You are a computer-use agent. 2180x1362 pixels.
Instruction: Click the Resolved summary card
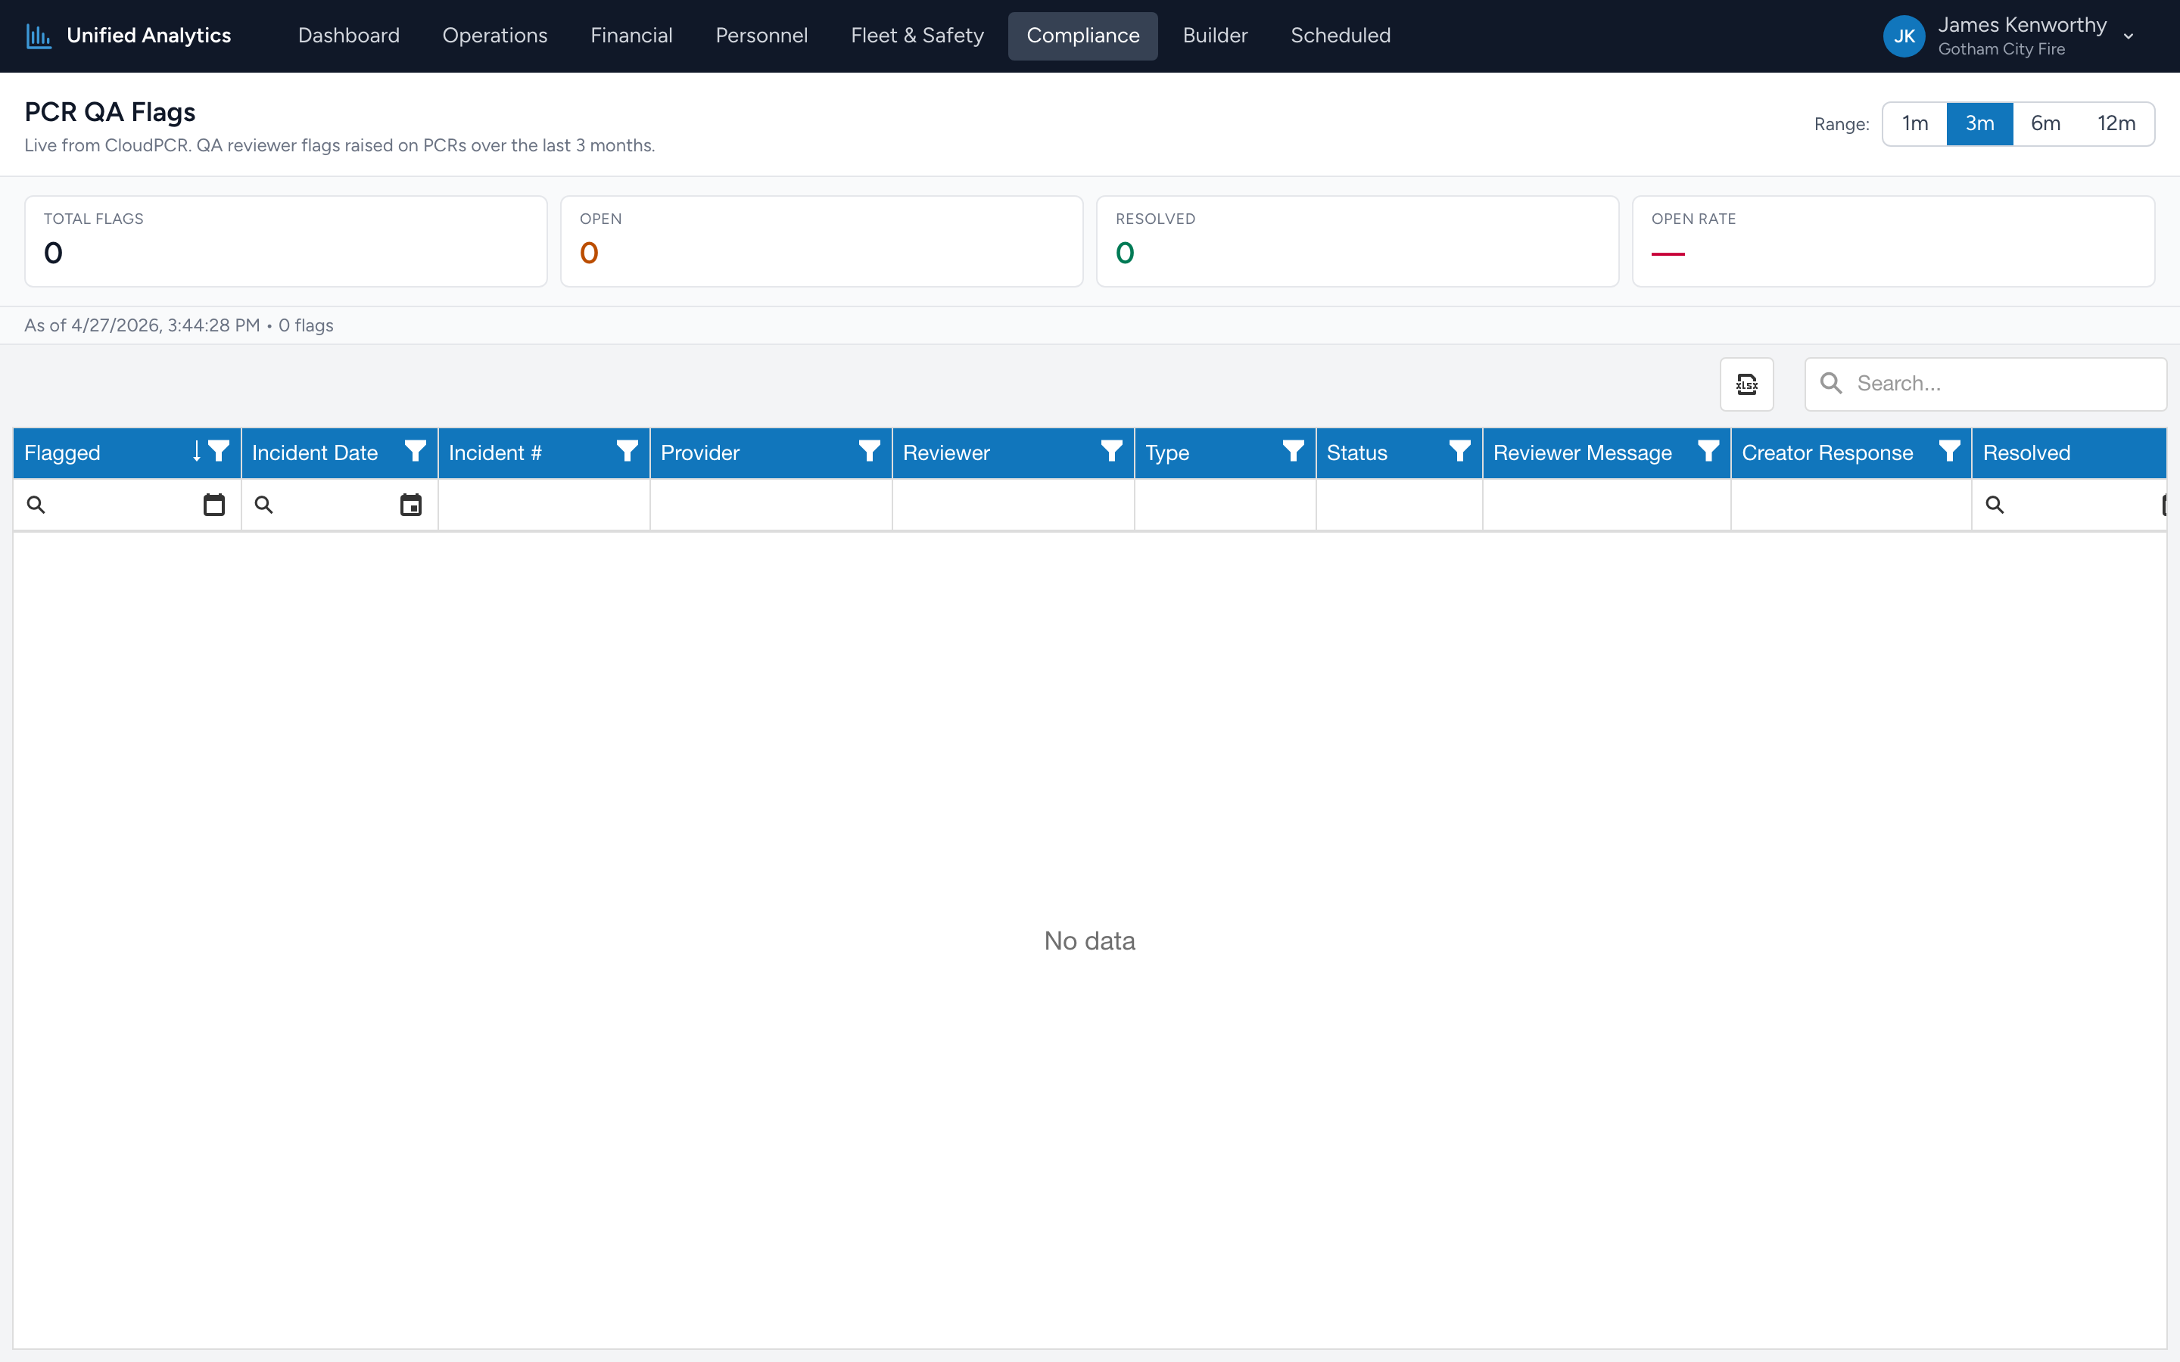tap(1357, 241)
